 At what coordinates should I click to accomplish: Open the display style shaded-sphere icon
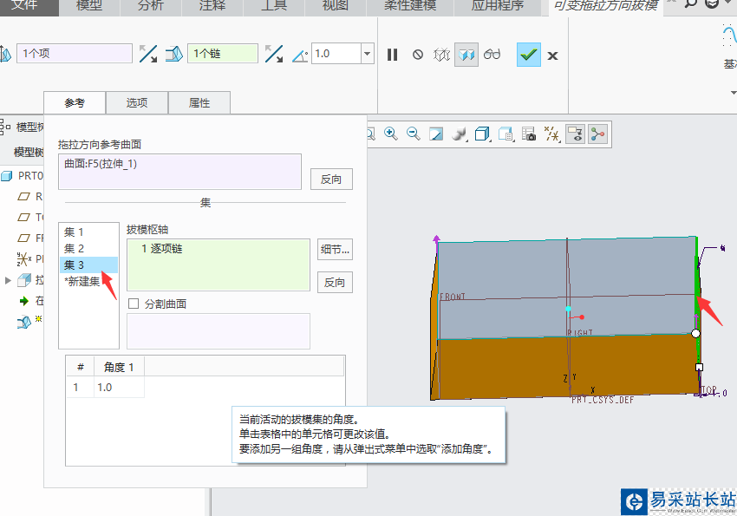459,134
